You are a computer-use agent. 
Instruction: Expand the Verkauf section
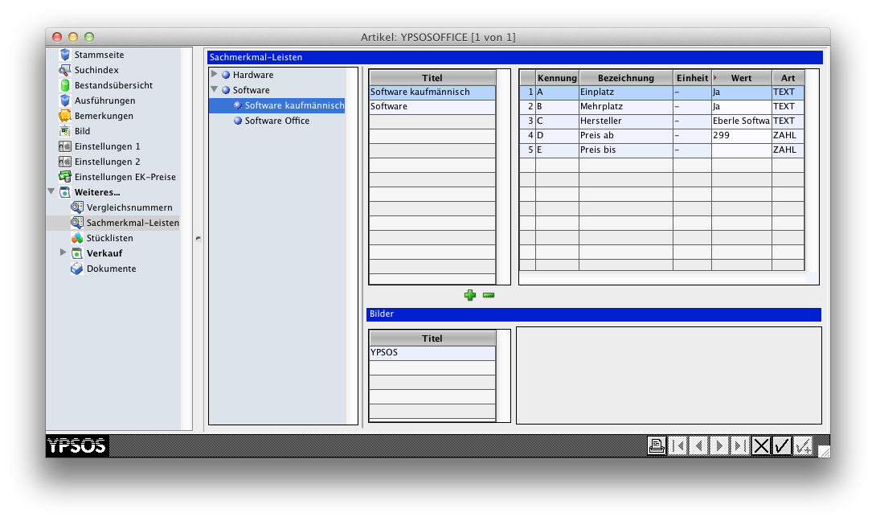pyautogui.click(x=63, y=253)
